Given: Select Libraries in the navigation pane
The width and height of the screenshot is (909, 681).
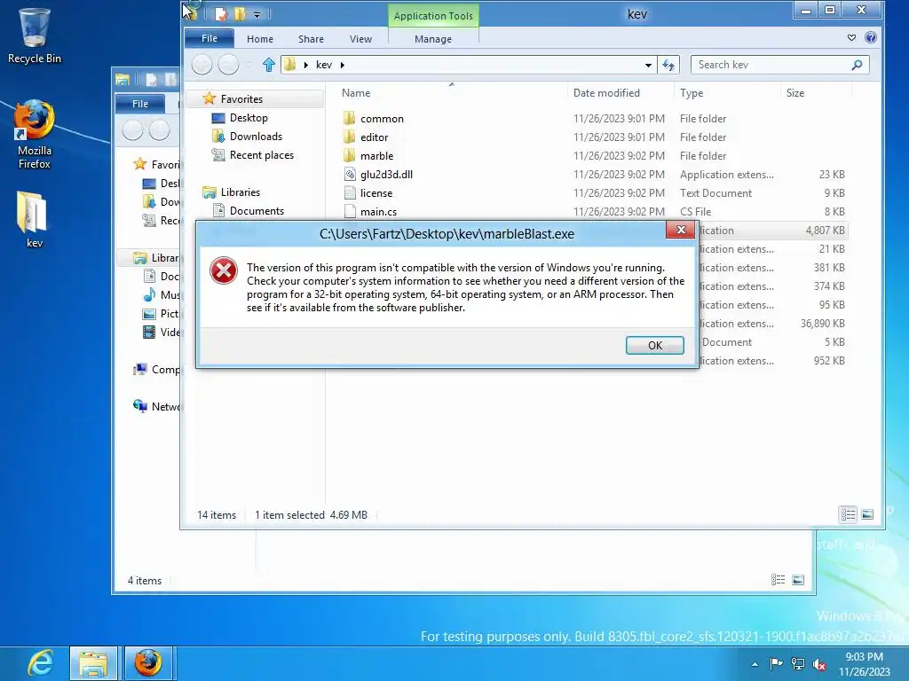Looking at the screenshot, I should coord(240,192).
